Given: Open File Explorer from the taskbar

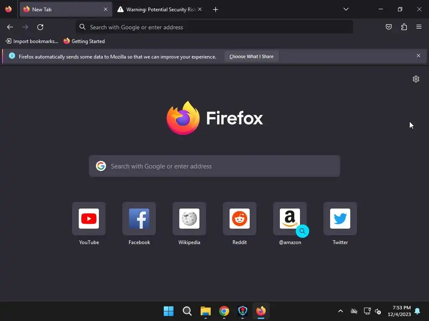Looking at the screenshot, I should click(x=205, y=311).
